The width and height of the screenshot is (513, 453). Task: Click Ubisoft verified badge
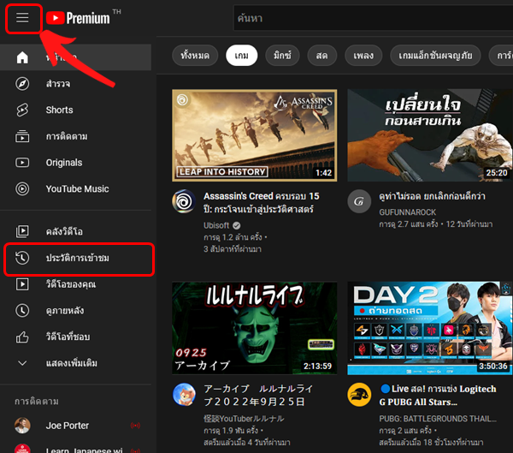(237, 225)
